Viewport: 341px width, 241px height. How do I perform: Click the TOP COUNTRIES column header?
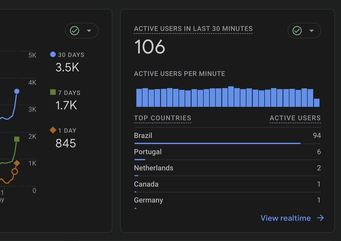click(x=163, y=118)
